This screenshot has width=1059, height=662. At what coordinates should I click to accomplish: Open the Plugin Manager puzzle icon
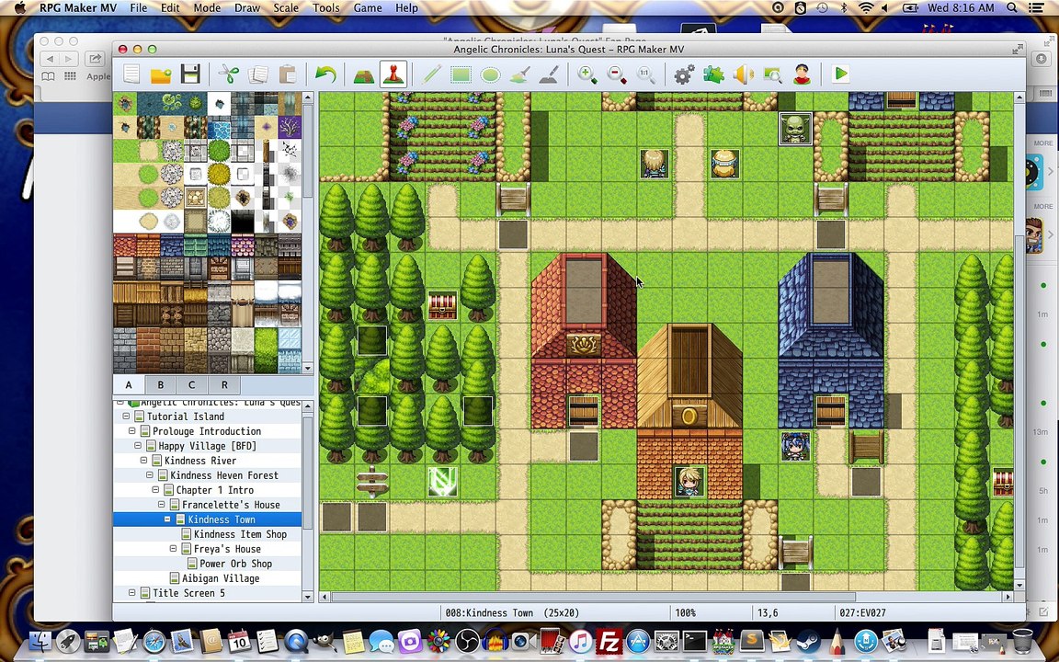714,74
